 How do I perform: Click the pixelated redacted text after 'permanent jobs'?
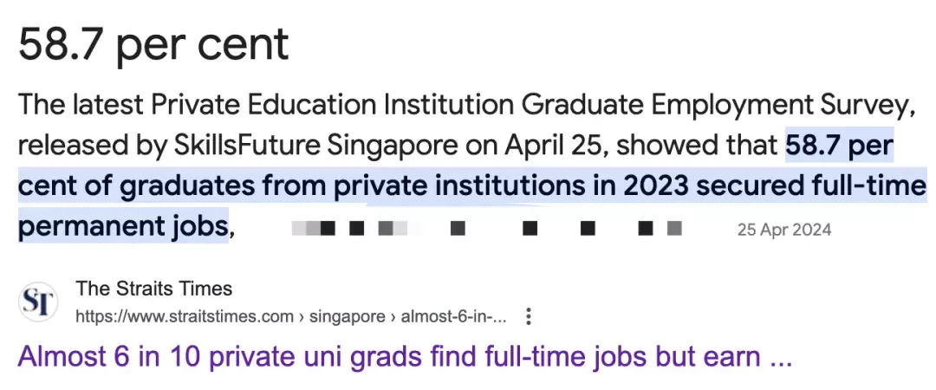coord(486,228)
